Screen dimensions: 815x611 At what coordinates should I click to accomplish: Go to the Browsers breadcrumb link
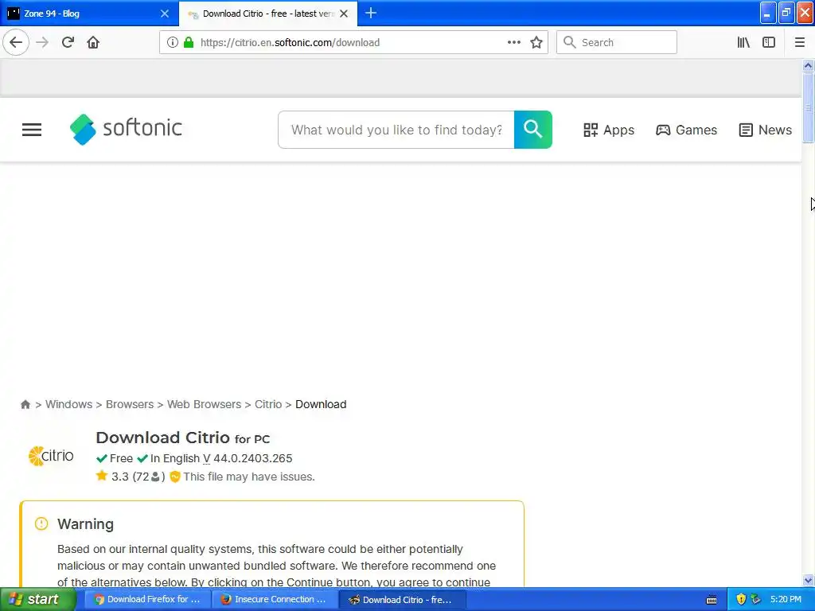pos(130,404)
